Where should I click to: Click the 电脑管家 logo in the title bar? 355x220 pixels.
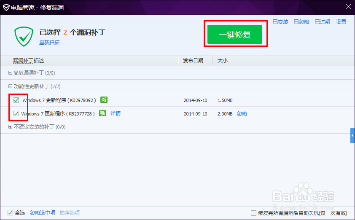click(6, 8)
